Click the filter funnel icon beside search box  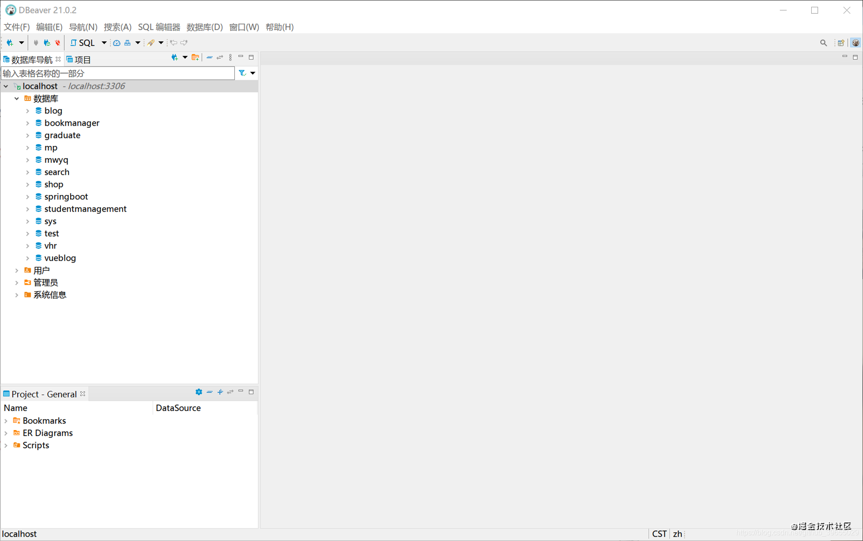coord(243,73)
